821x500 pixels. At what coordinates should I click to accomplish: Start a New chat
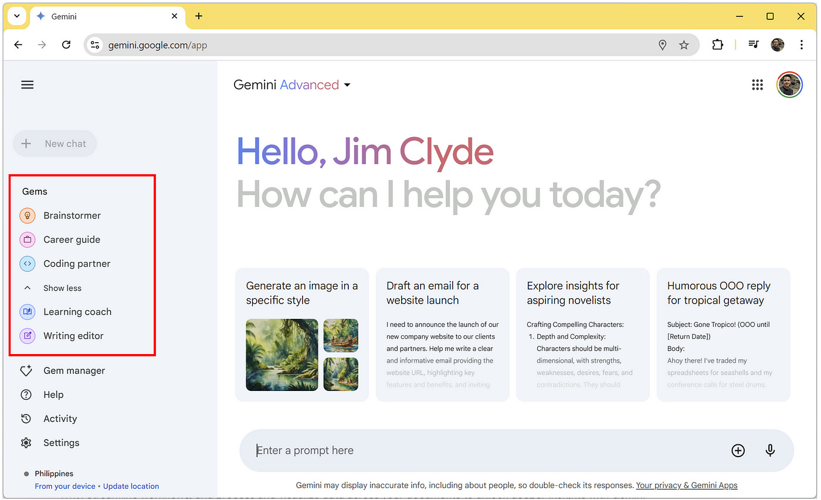[55, 144]
